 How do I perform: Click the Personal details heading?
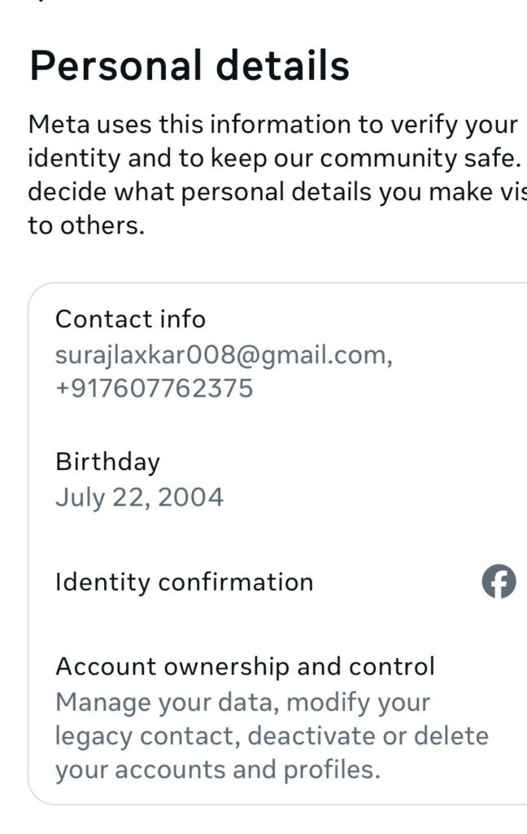[x=189, y=65]
